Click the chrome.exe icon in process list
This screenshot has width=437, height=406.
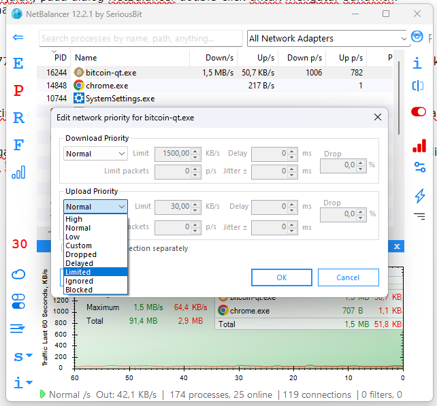pos(79,85)
